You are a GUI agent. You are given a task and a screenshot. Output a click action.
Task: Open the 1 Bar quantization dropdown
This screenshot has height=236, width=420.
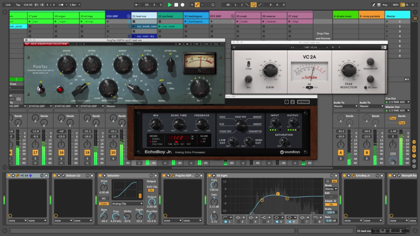pyautogui.click(x=75, y=5)
